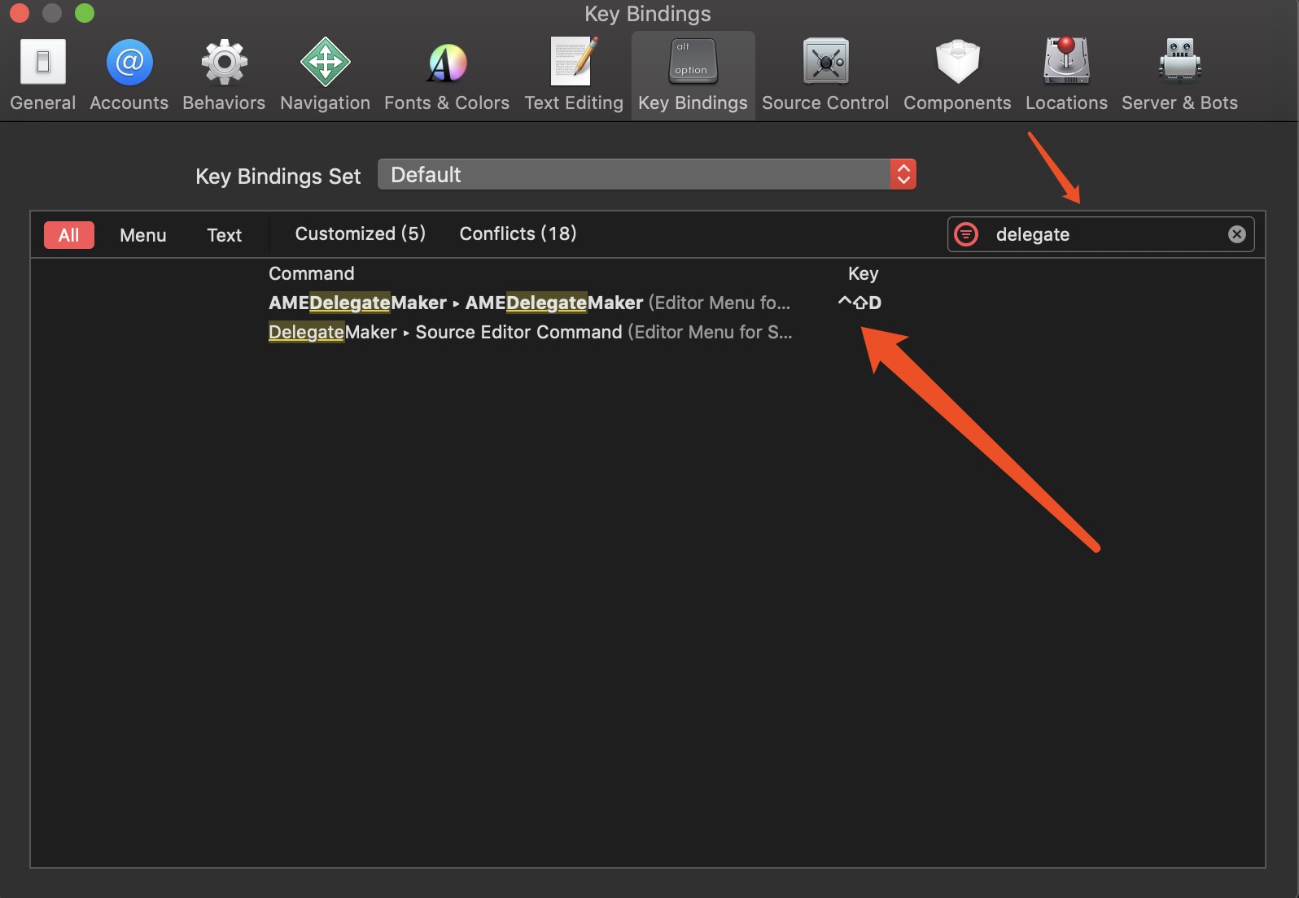Zoom the Key Bindings window
The image size is (1299, 898).
pyautogui.click(x=85, y=13)
